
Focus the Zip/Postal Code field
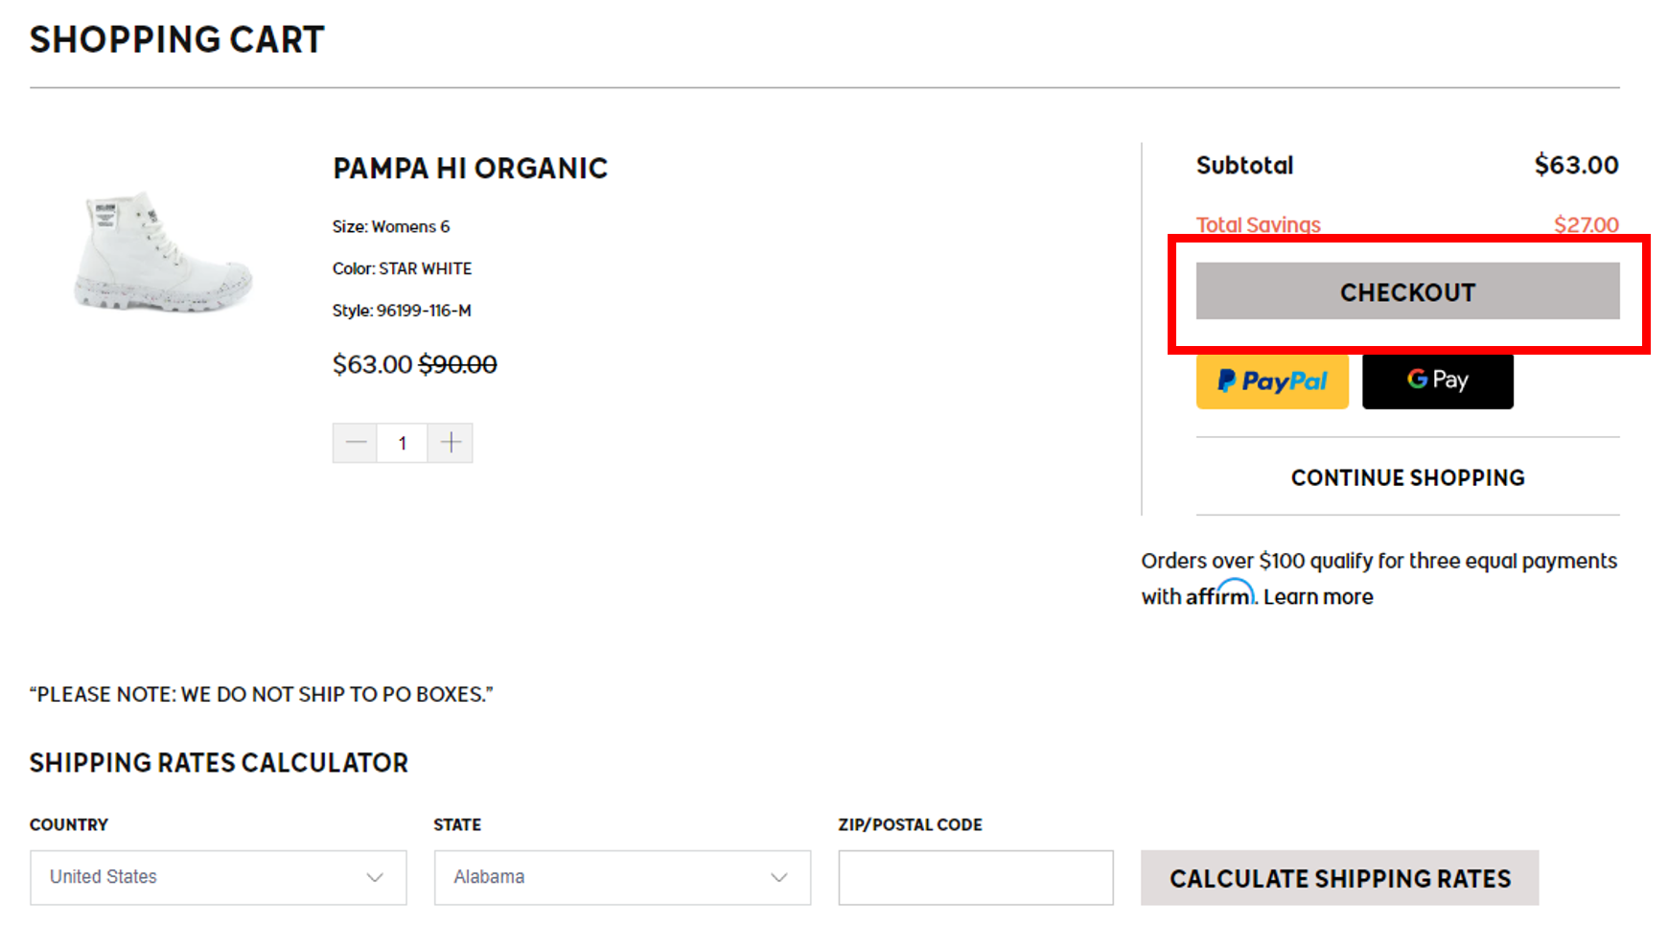click(x=975, y=877)
